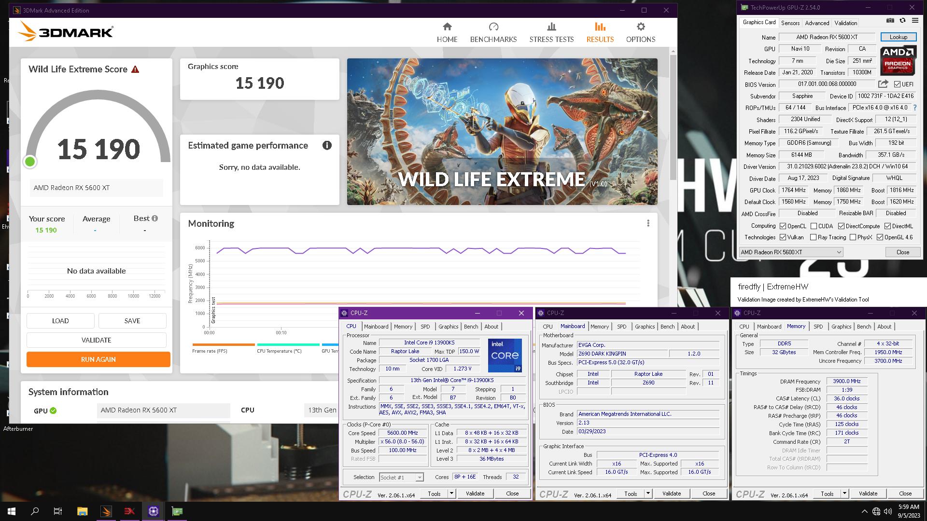This screenshot has width=927, height=521.
Task: Click the teal CPU Temperature legend bar
Action: click(288, 344)
